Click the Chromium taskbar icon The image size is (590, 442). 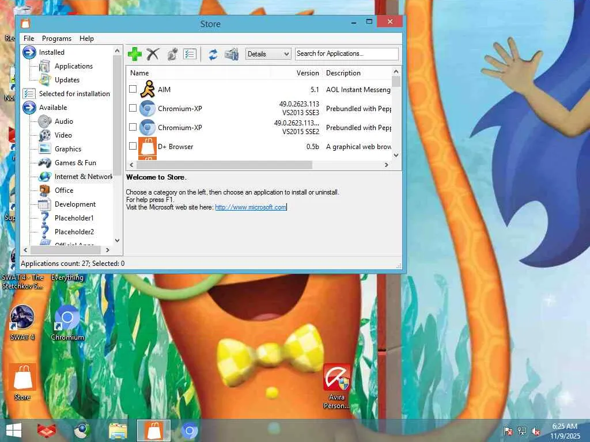tap(189, 430)
